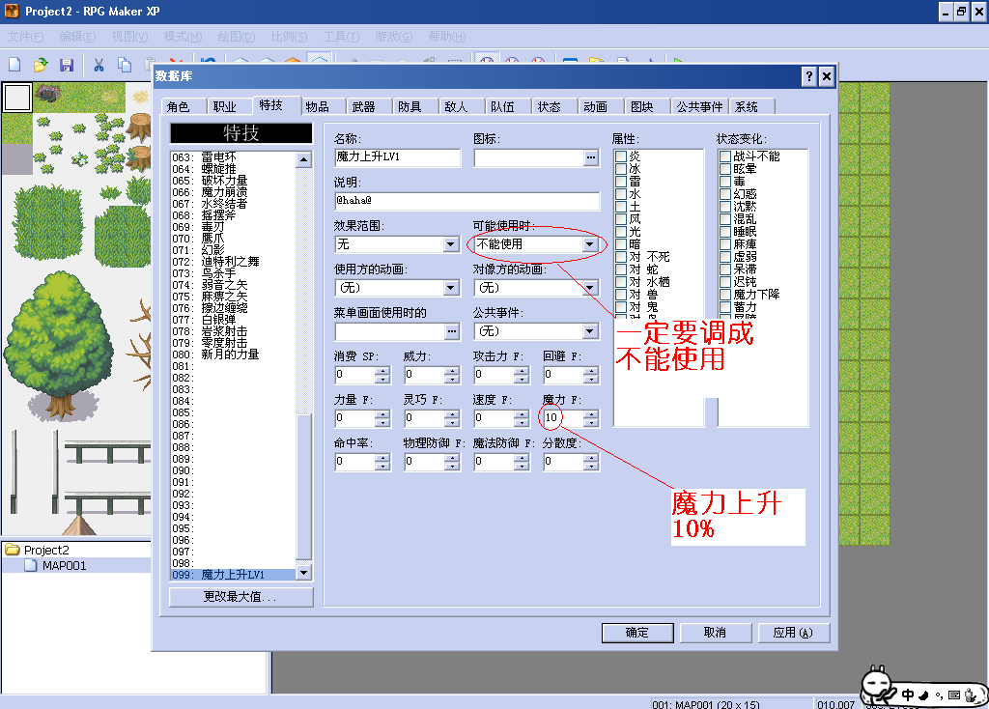Open the 可能使用时 dropdown
The height and width of the screenshot is (709, 989).
[590, 244]
